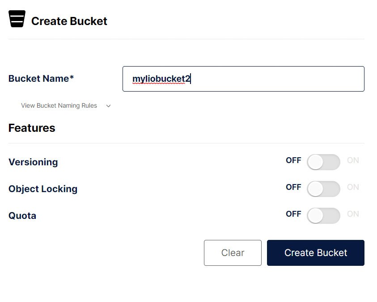Select the ON label for Object Locking
Screen dimensions: 377x302
click(353, 187)
